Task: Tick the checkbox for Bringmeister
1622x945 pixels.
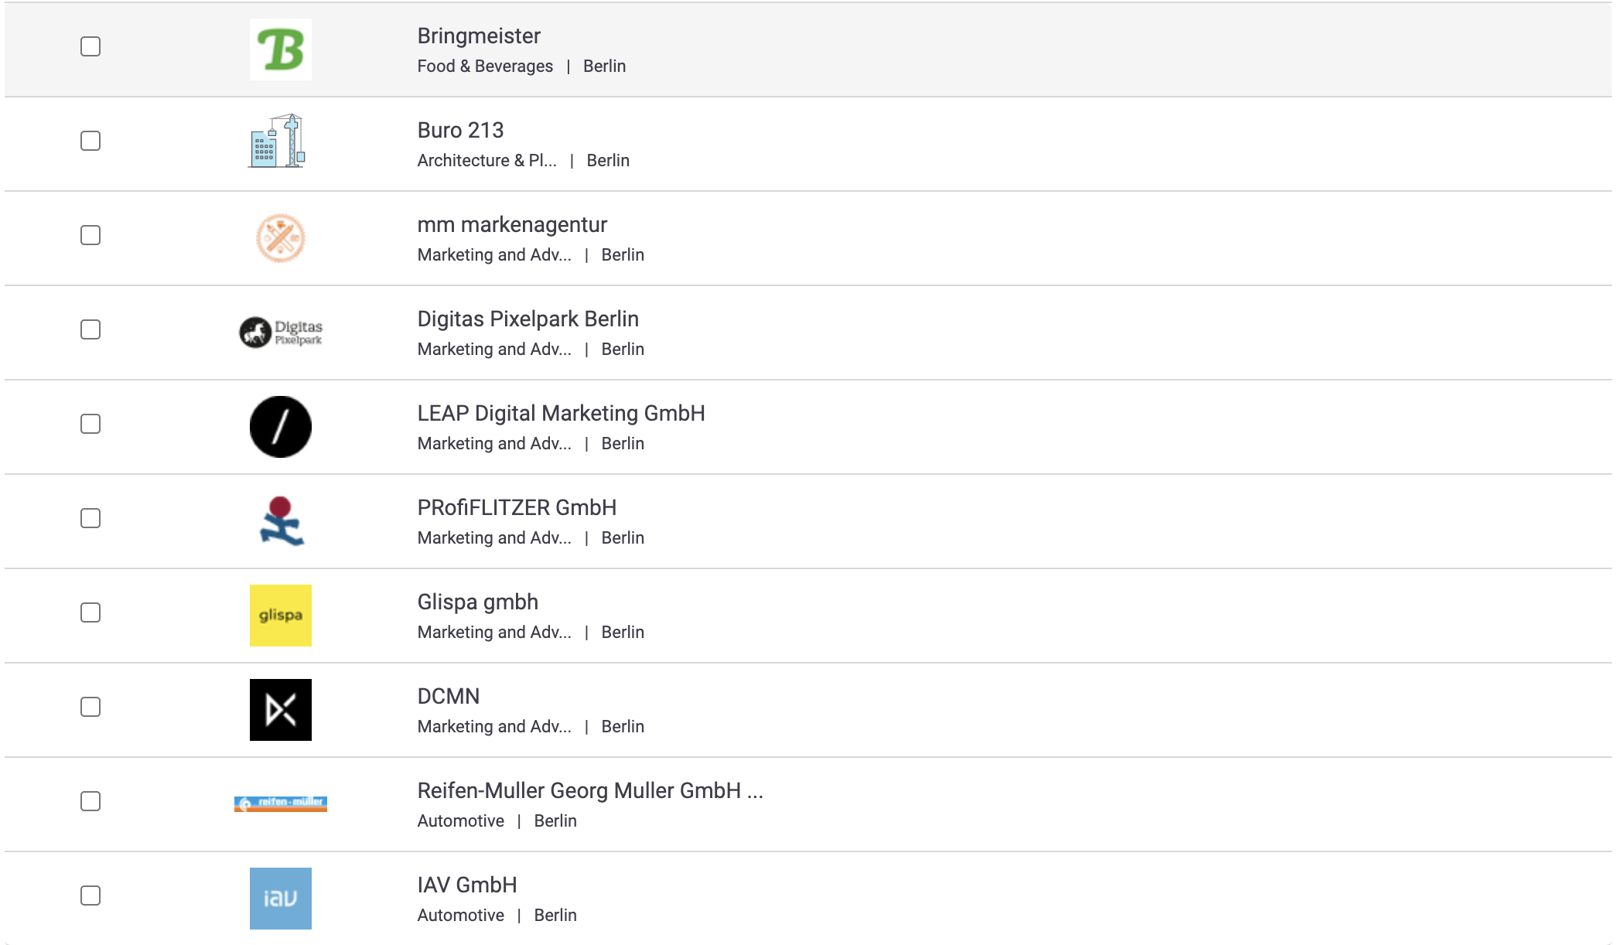Action: [90, 46]
